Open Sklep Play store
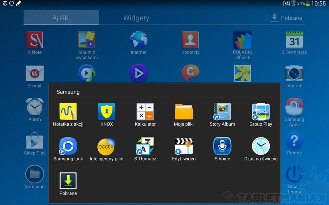 pyautogui.click(x=35, y=141)
